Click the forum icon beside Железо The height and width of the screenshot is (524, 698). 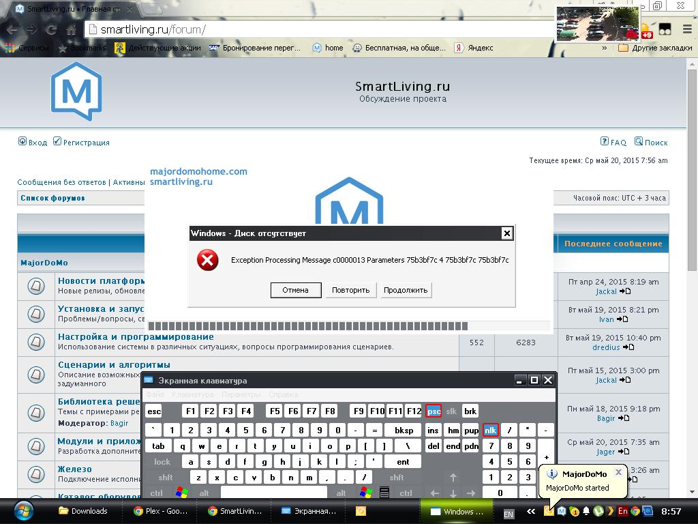(x=36, y=474)
